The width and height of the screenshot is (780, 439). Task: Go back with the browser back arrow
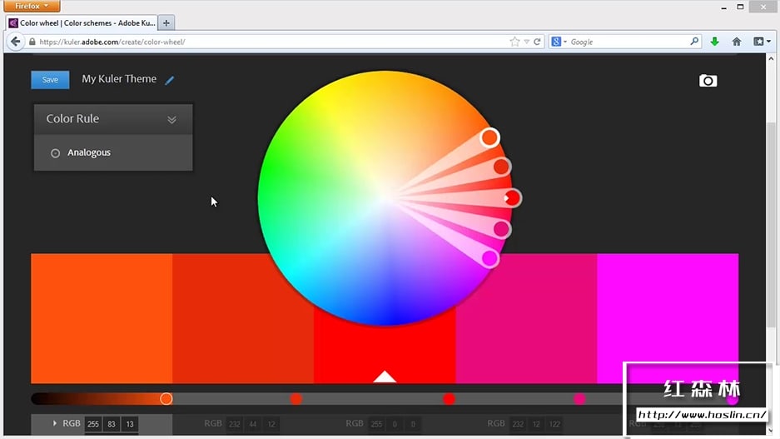click(16, 42)
